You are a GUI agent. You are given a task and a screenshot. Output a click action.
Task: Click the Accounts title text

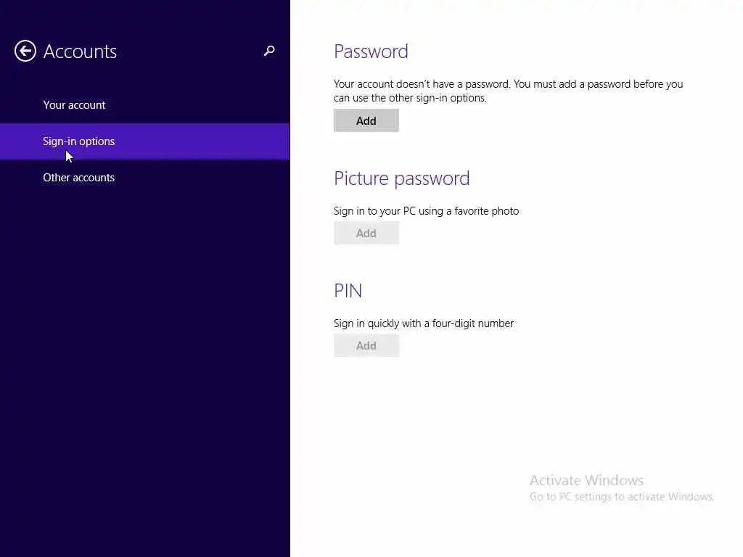click(x=80, y=51)
